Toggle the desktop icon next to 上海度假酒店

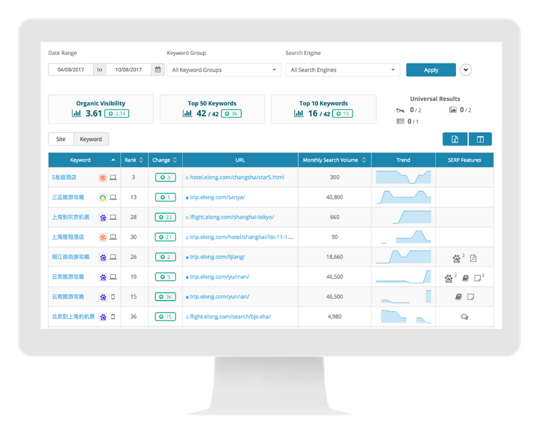tap(112, 237)
